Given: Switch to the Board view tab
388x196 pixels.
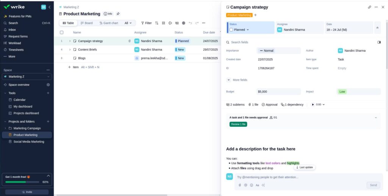Looking at the screenshot, I should coord(87,23).
